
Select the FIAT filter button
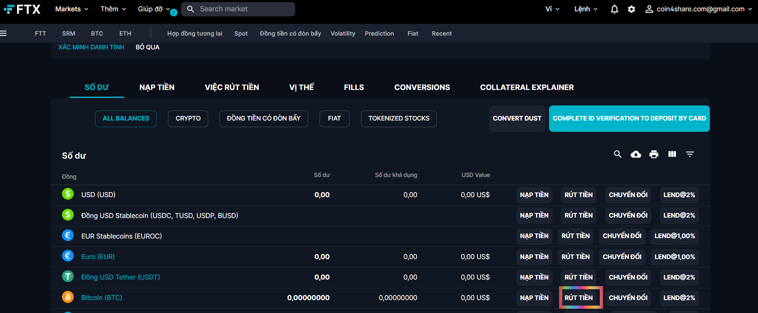pyautogui.click(x=334, y=118)
